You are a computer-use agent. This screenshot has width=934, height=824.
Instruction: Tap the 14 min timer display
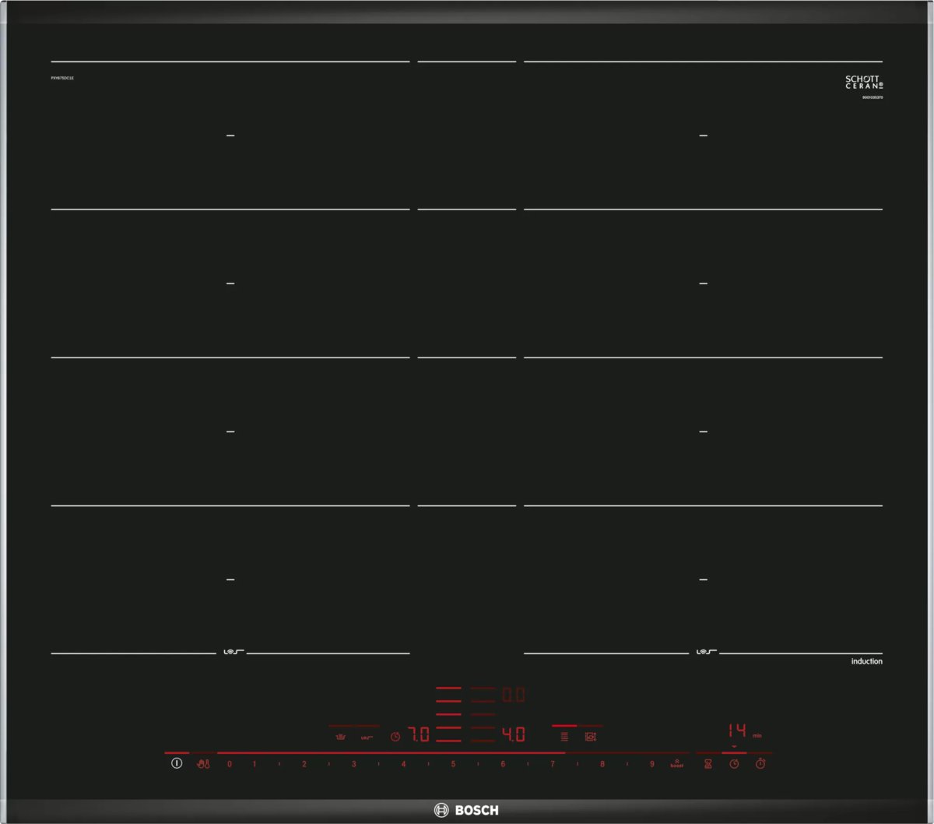click(x=736, y=731)
